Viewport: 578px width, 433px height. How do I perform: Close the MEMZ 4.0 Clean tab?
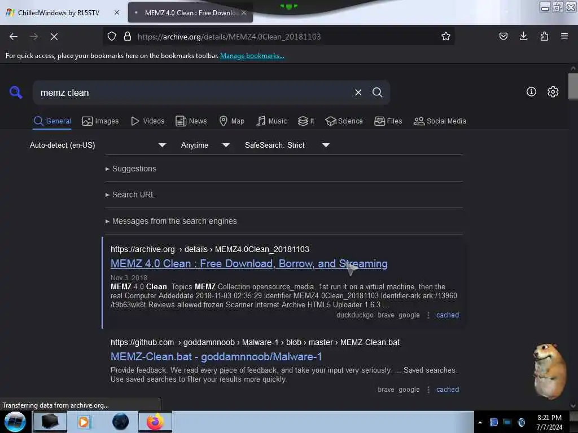coord(244,12)
